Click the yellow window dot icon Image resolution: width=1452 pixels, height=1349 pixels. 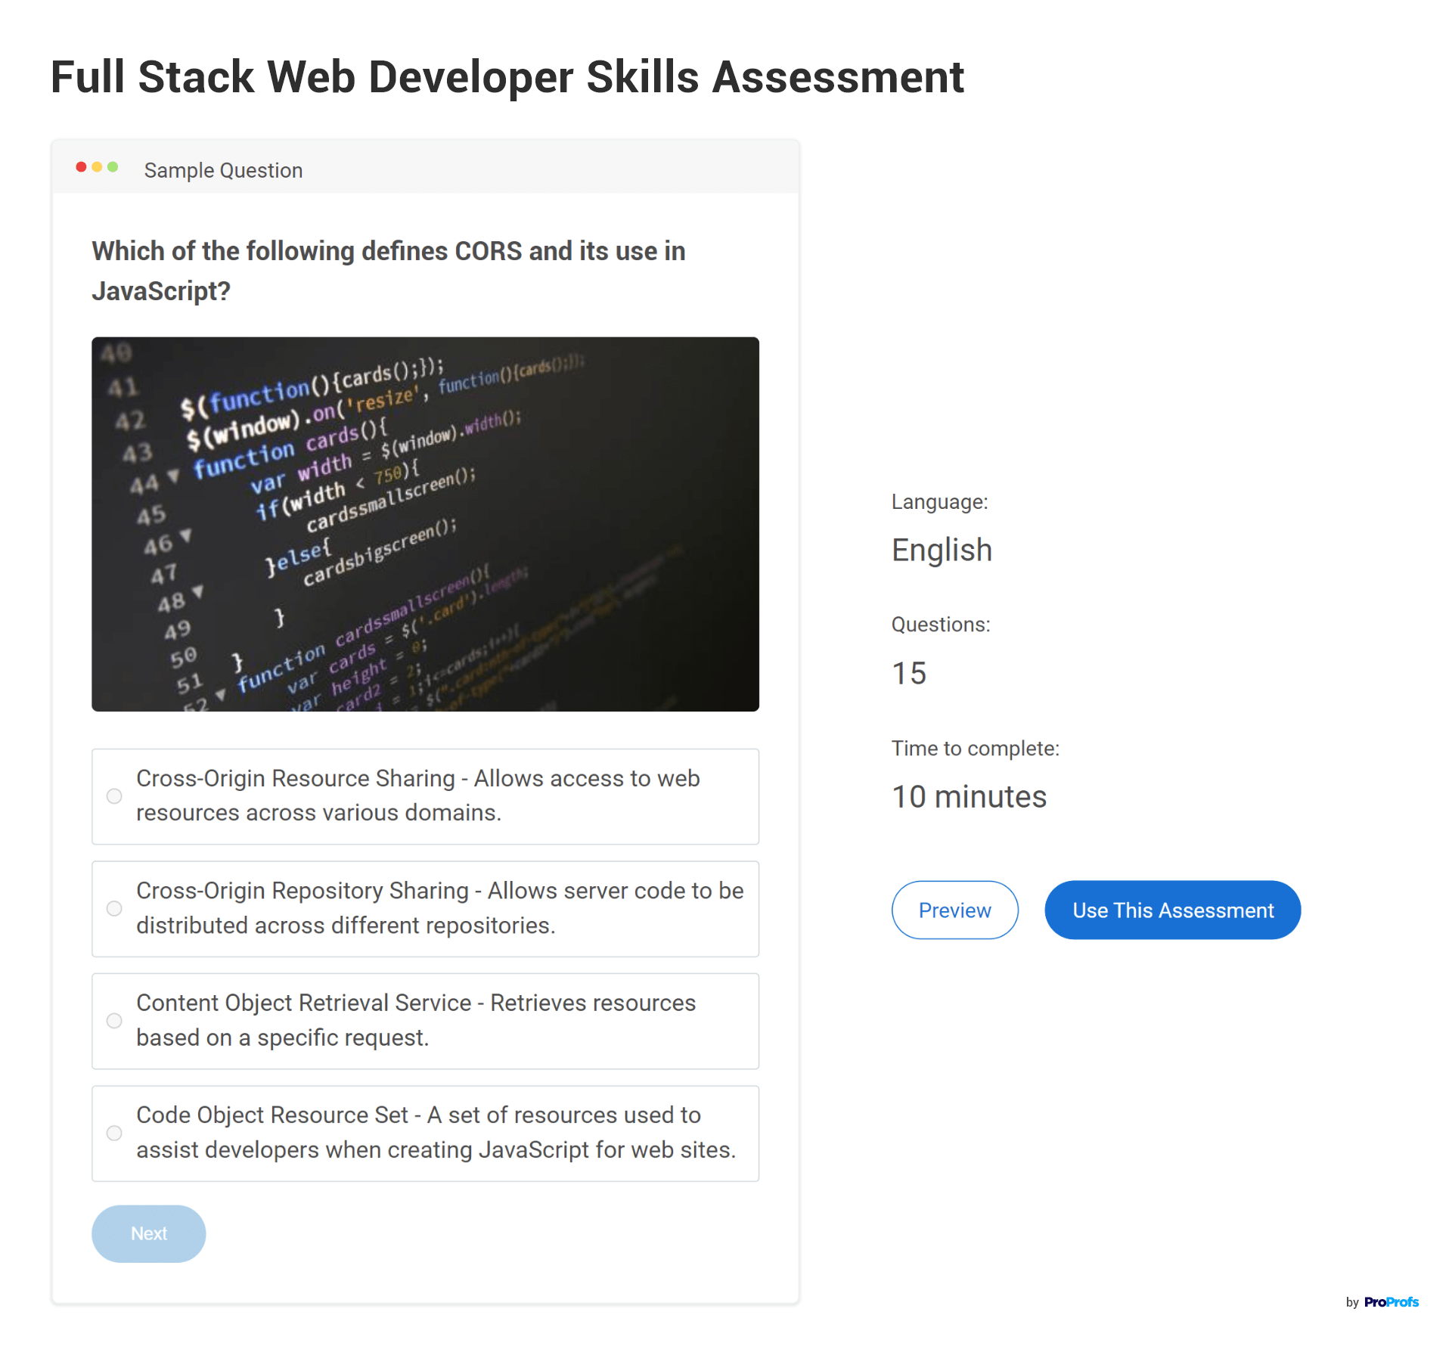pos(97,167)
